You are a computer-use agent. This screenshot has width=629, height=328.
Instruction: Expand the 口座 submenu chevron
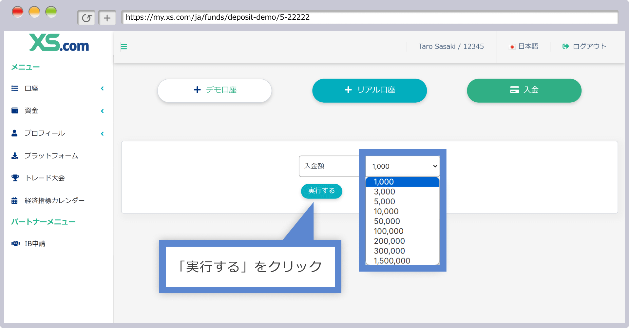coord(103,89)
